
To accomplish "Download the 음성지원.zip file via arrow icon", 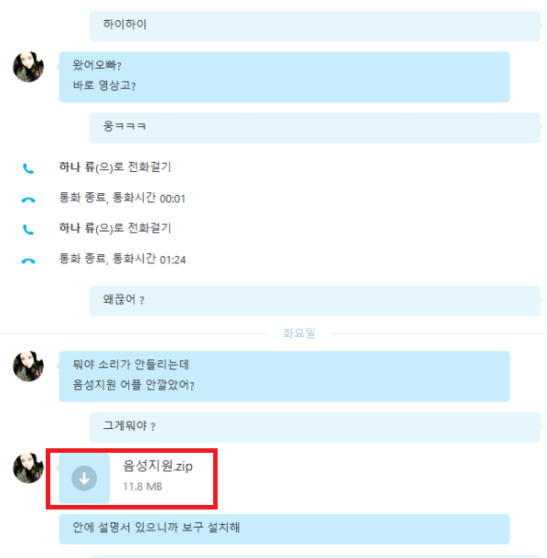I will tap(84, 478).
